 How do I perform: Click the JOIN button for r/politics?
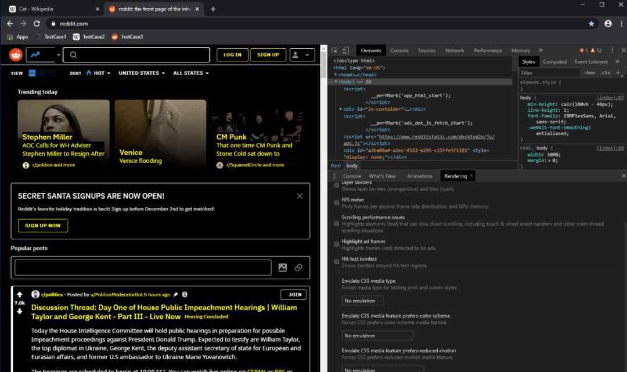[x=294, y=294]
